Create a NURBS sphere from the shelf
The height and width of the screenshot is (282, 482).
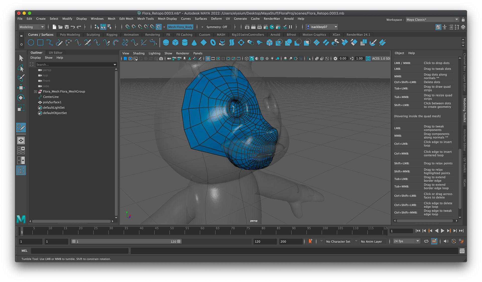[166, 43]
